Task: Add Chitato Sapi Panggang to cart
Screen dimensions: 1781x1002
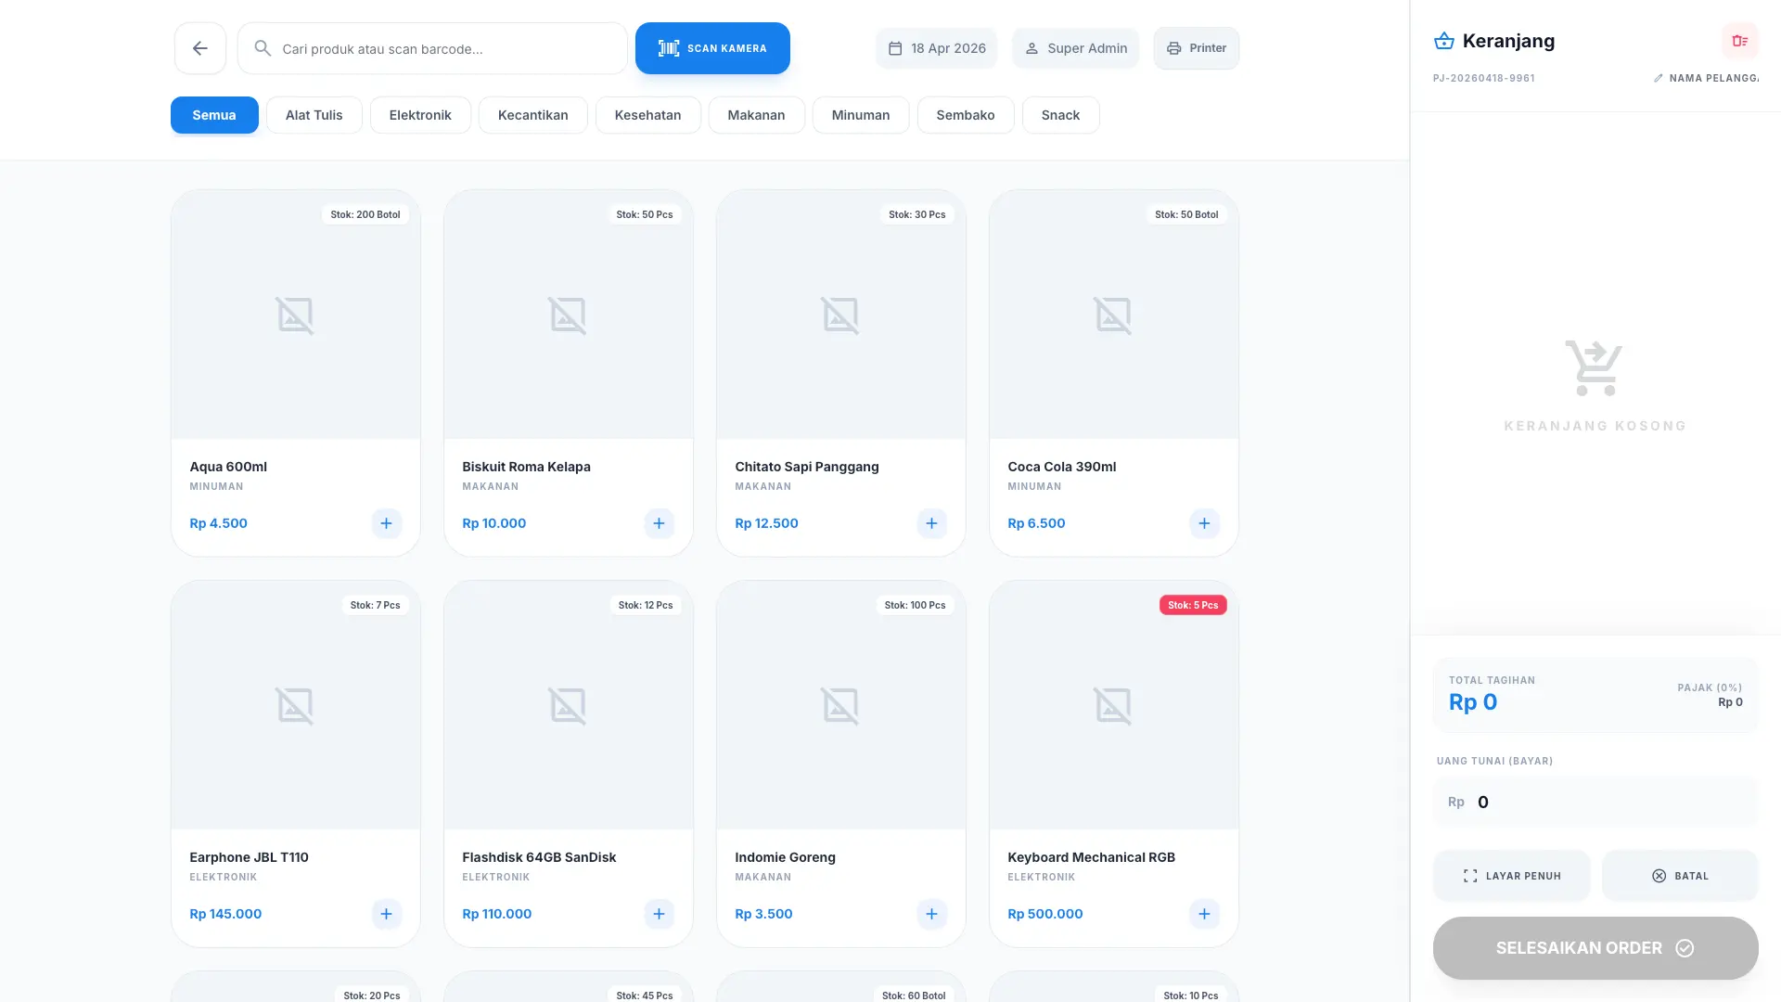Action: click(931, 523)
